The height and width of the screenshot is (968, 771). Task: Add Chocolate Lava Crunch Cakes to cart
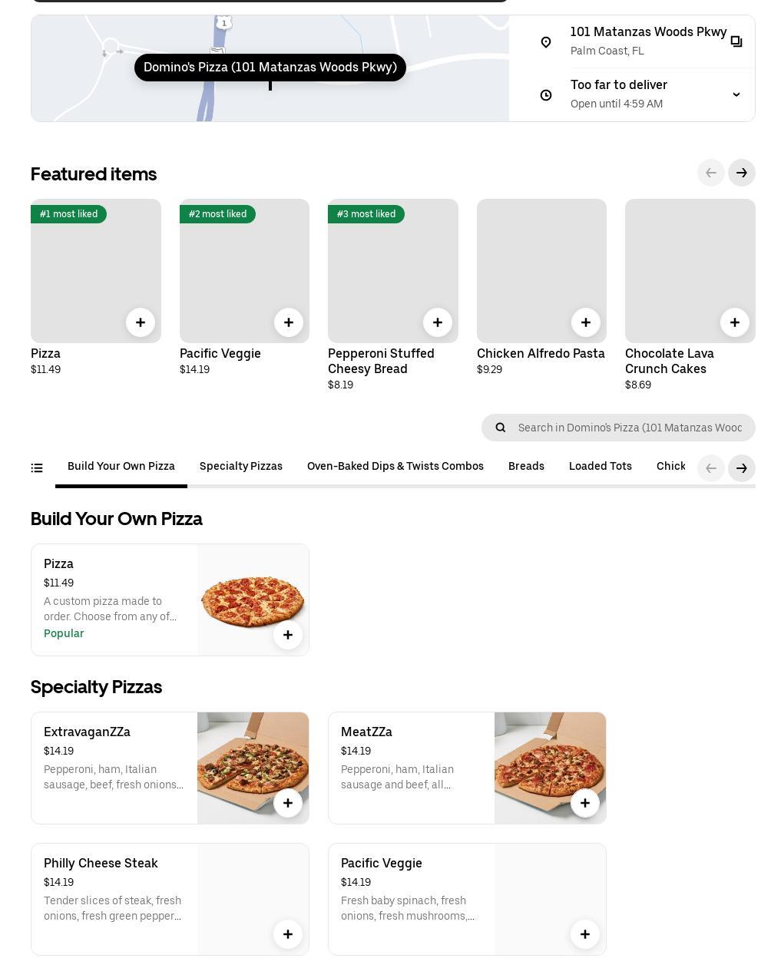coord(734,322)
